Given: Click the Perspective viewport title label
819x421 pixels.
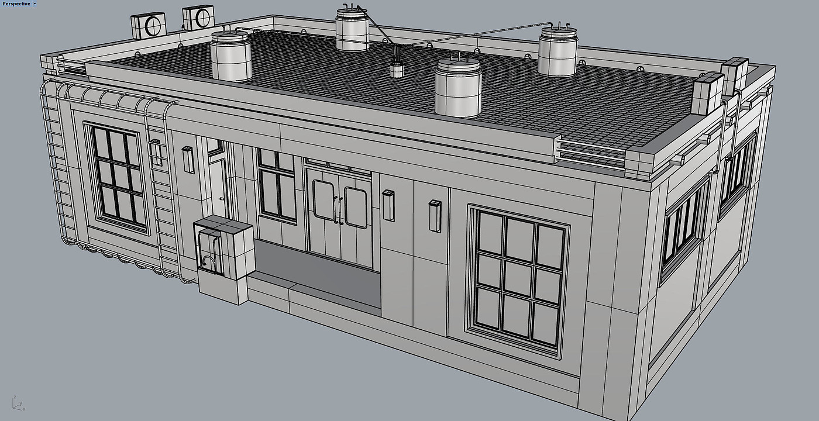Looking at the screenshot, I should (x=16, y=4).
